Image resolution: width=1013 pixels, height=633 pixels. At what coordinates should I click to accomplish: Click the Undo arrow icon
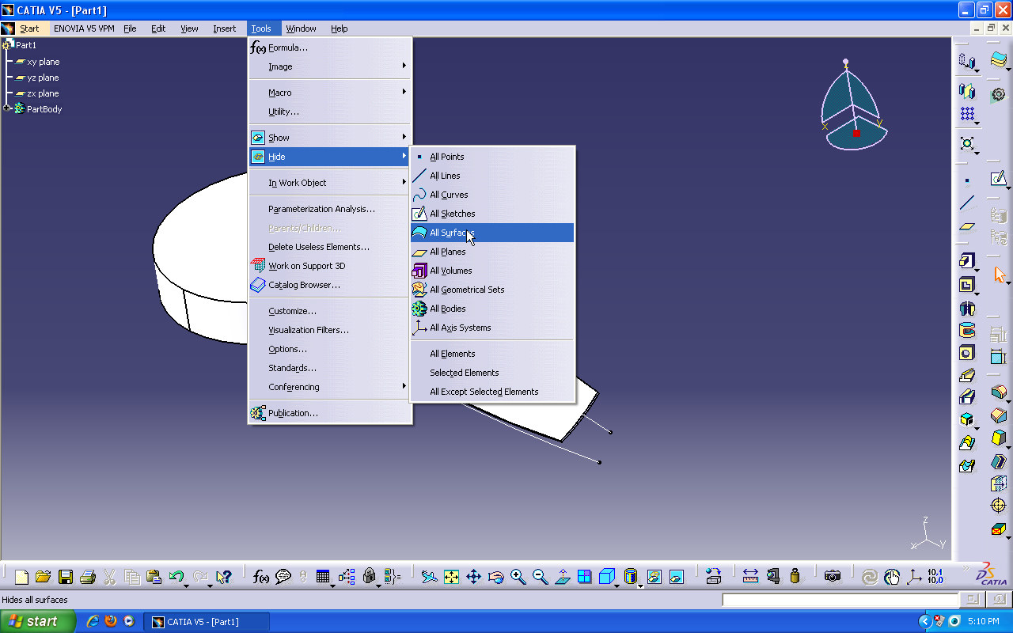pos(176,577)
